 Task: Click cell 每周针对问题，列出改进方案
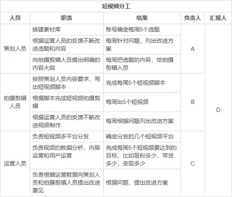pos(142,45)
